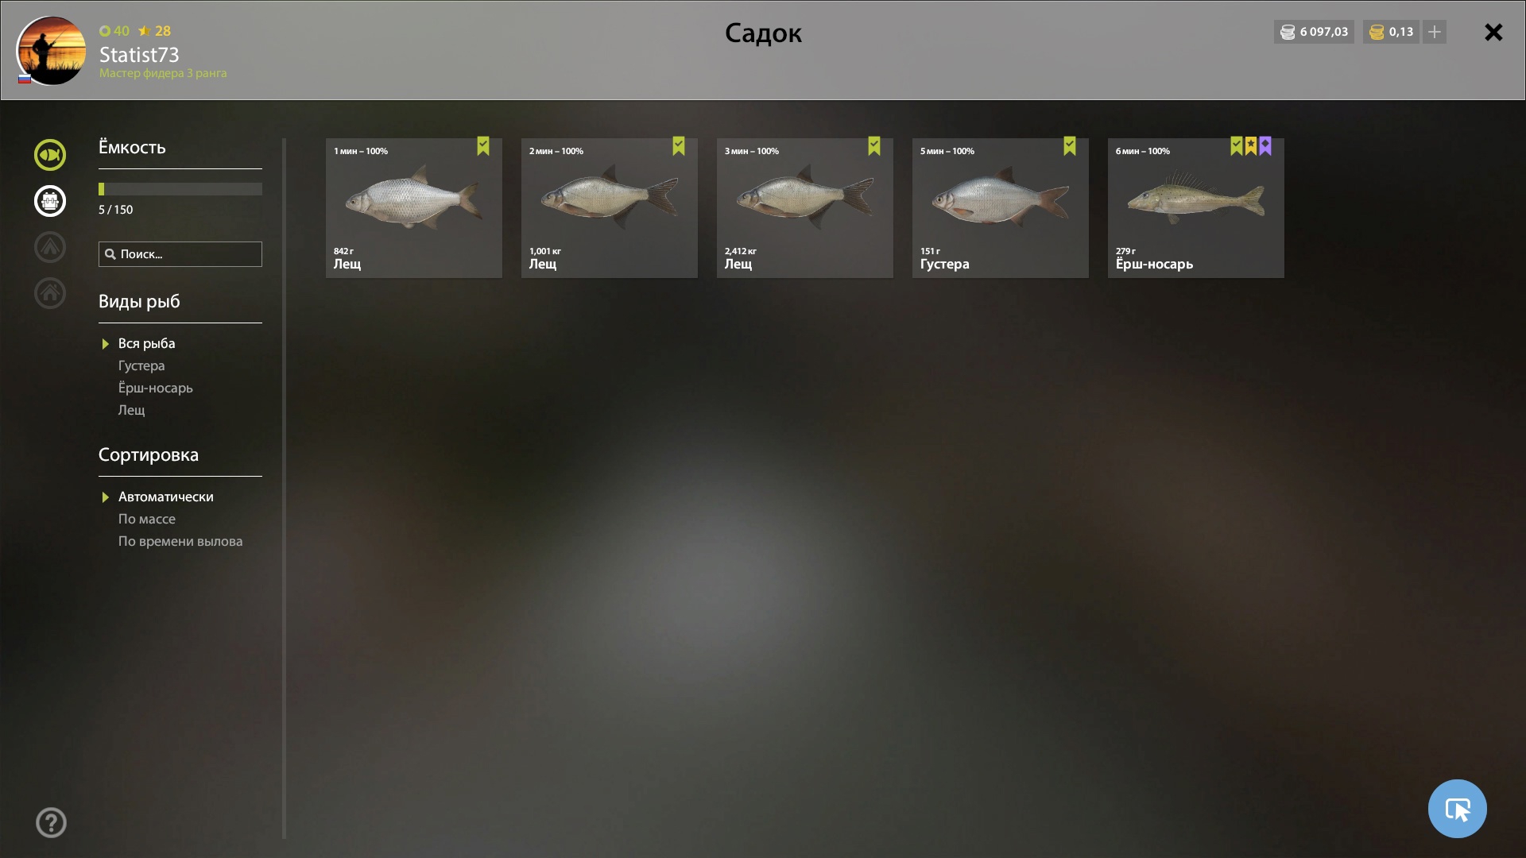Click the Ёмкость capacity progress bar

pyautogui.click(x=180, y=189)
